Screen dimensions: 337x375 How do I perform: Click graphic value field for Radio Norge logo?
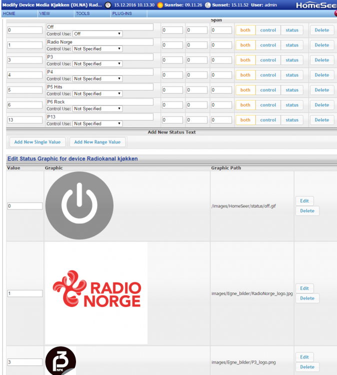pos(25,293)
